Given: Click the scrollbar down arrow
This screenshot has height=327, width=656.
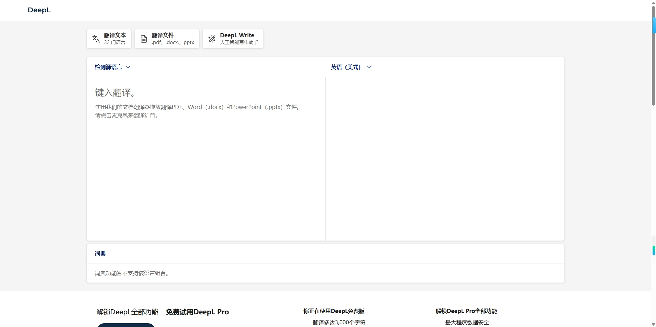Looking at the screenshot, I should click(x=653, y=324).
